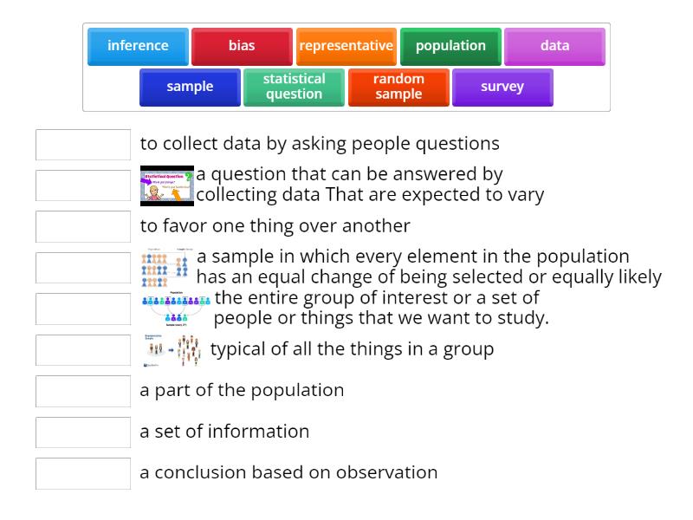Choose the "random sample" word tile
Image resolution: width=693 pixels, height=520 pixels.
coord(398,87)
